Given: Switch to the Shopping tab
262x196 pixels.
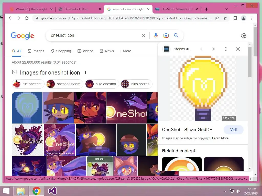Looking at the screenshot, I should click(61, 51).
